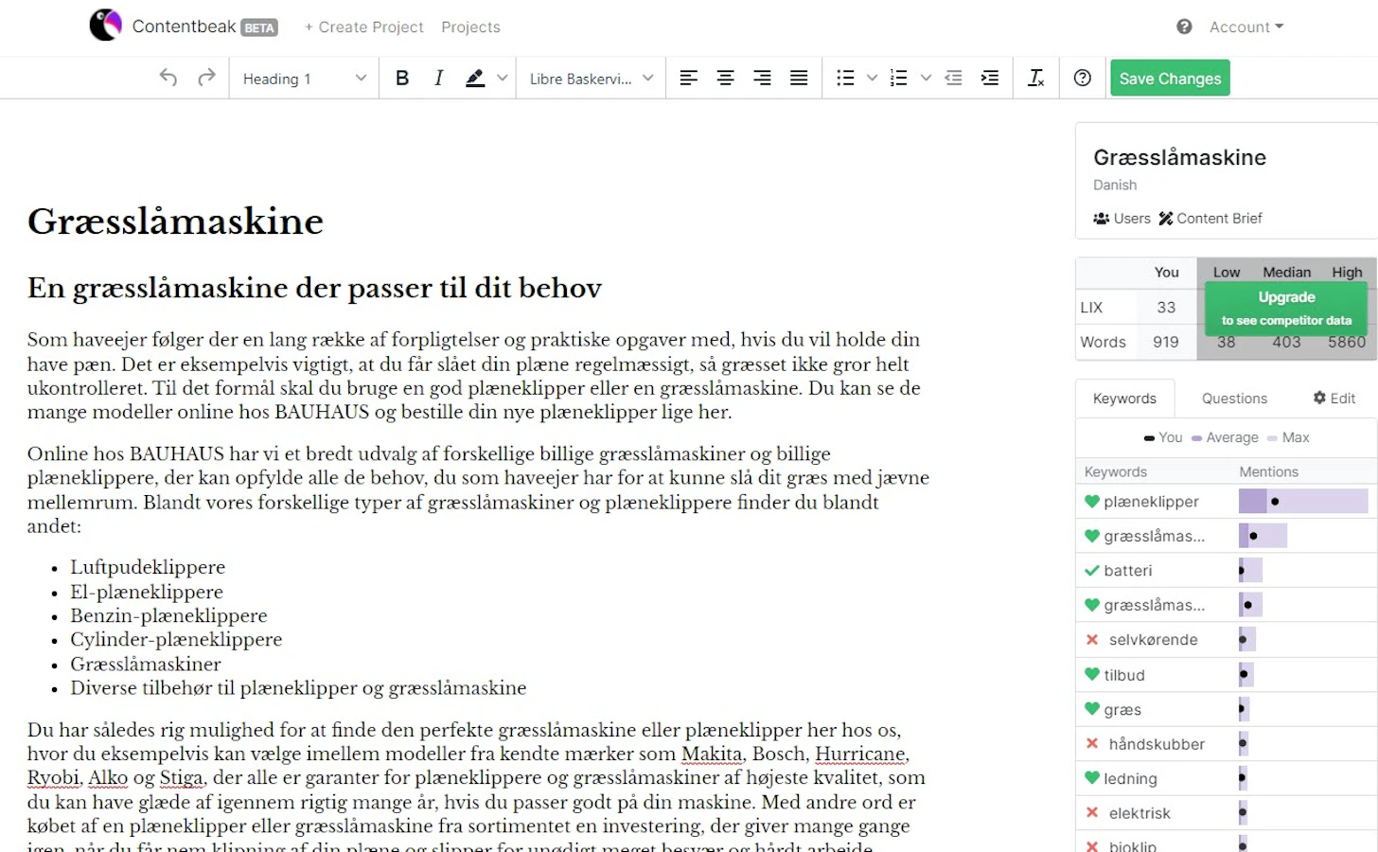Click the heart icon beside ledning

pyautogui.click(x=1092, y=778)
